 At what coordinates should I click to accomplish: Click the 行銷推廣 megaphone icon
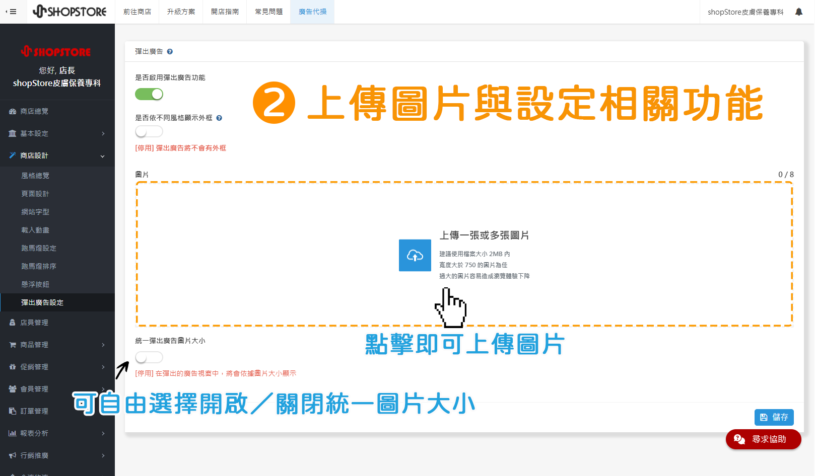[13, 455]
